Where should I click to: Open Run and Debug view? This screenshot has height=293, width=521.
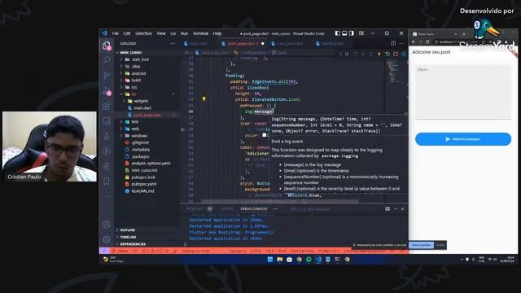pyautogui.click(x=107, y=90)
